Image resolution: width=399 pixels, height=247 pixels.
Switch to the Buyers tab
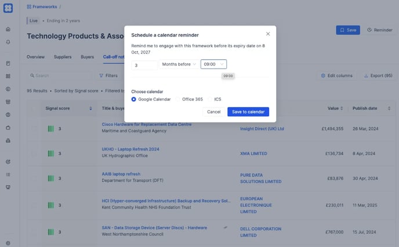(87, 57)
